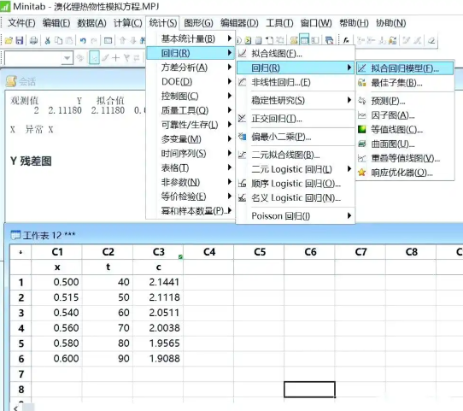Viewport: 463px width, 411px height.
Task: Select 拟合回归模型(F)... menu entry
Action: point(405,68)
